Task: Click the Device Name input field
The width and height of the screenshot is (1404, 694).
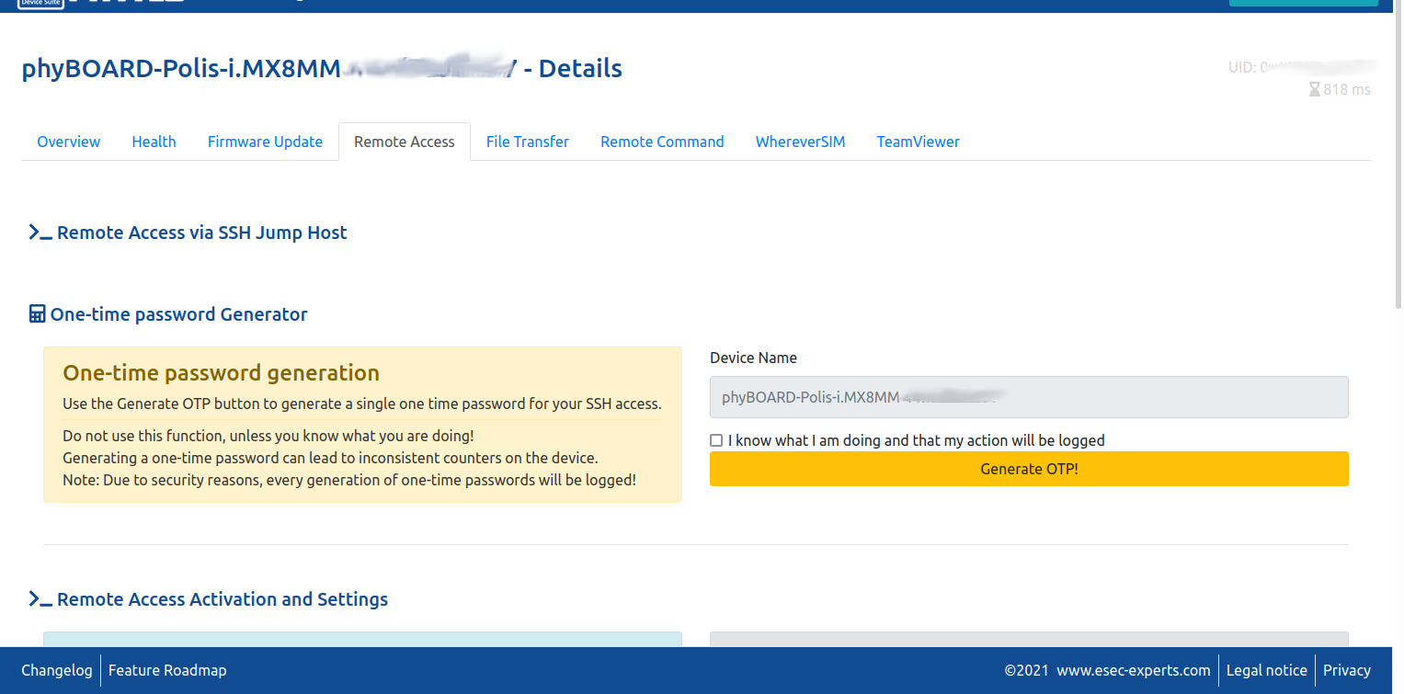Action: (x=1029, y=397)
